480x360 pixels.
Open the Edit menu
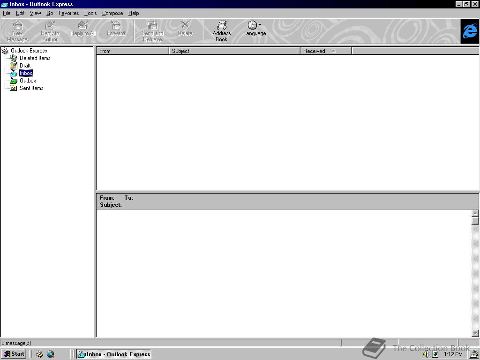click(x=20, y=13)
